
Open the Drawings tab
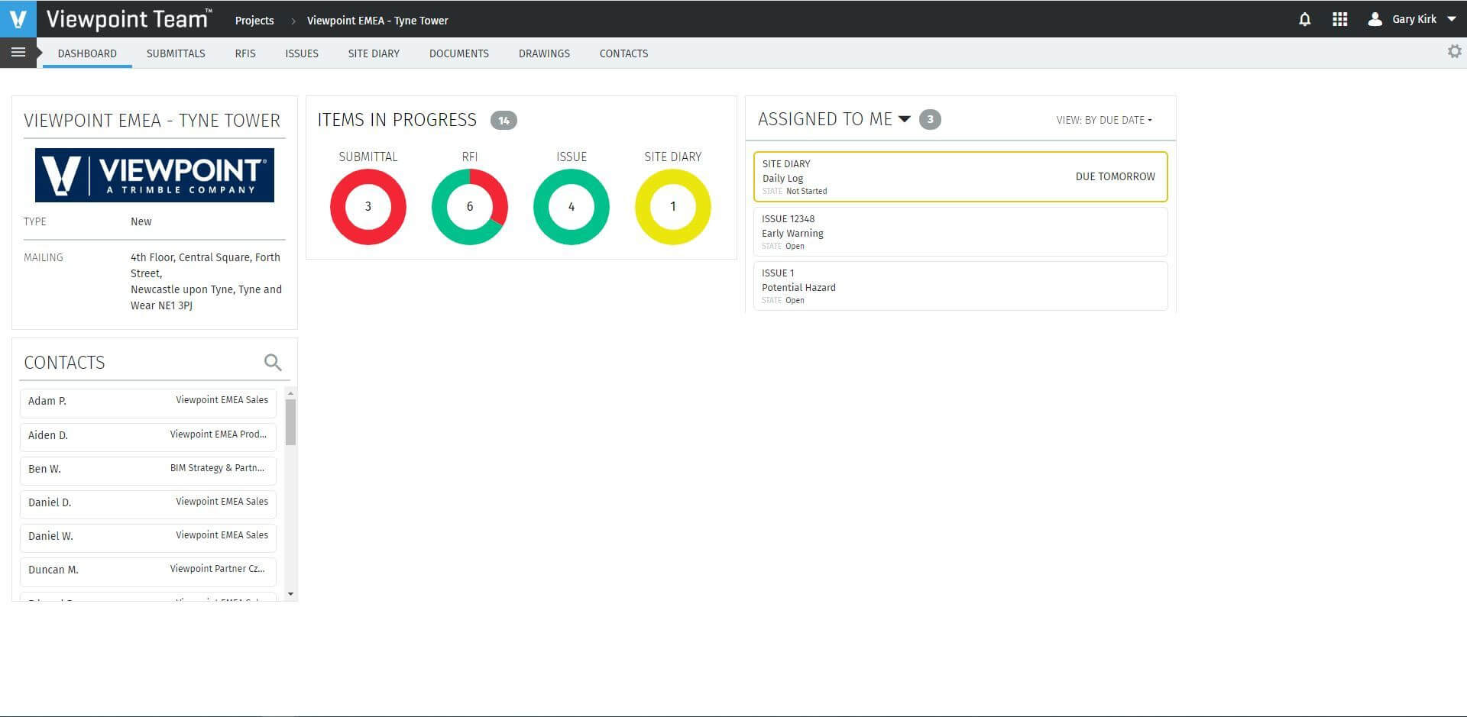pyautogui.click(x=544, y=53)
